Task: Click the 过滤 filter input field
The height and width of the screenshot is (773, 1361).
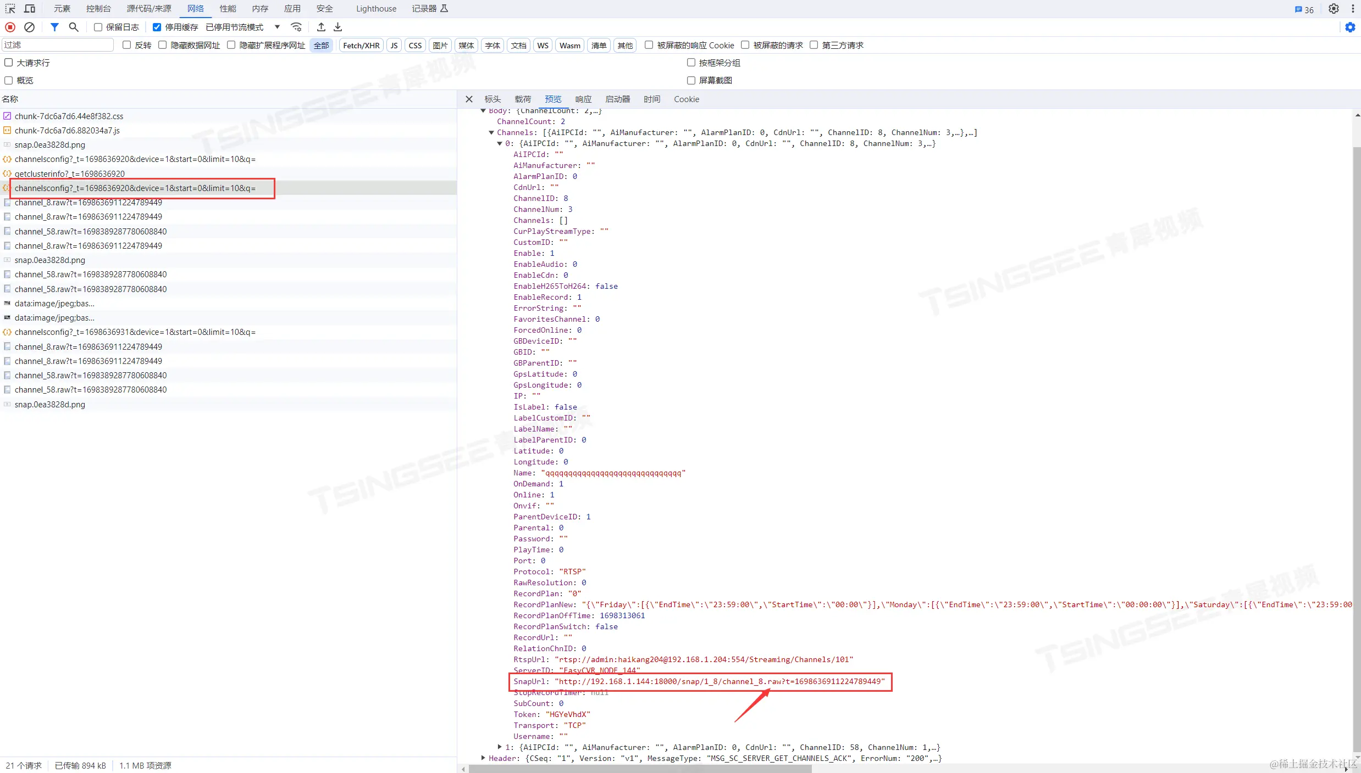Action: 58,45
